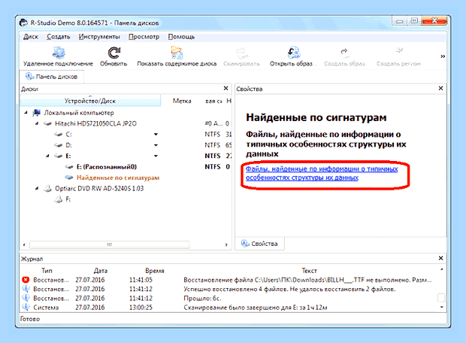The height and width of the screenshot is (343, 466).
Task: Click the disk panel horizontal scrollbar thumb
Action: tap(110, 244)
